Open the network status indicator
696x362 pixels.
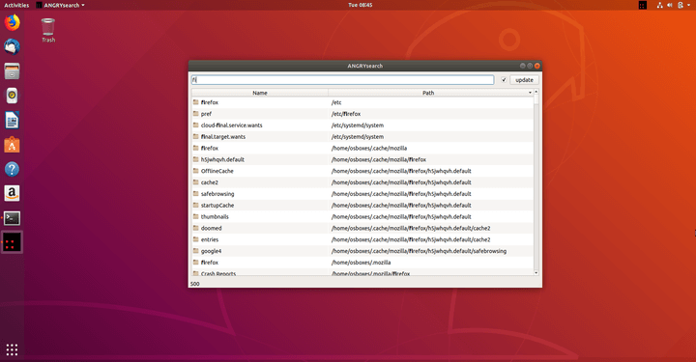[x=660, y=6]
